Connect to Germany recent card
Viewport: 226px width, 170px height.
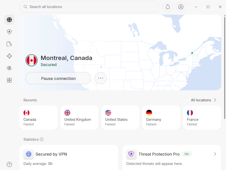click(x=161, y=117)
